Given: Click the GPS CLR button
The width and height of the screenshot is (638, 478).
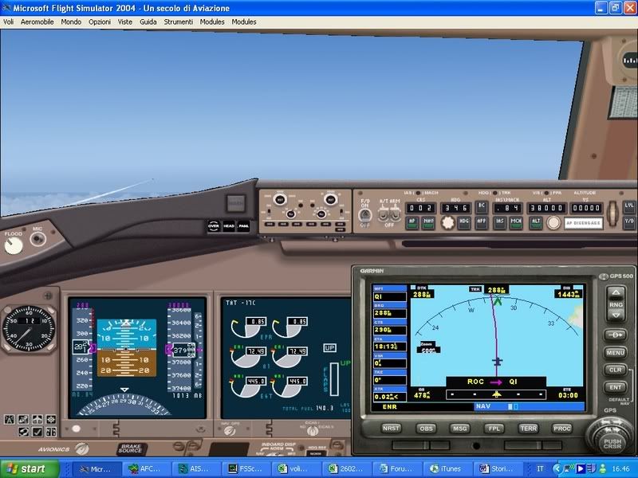Looking at the screenshot, I should pos(615,370).
